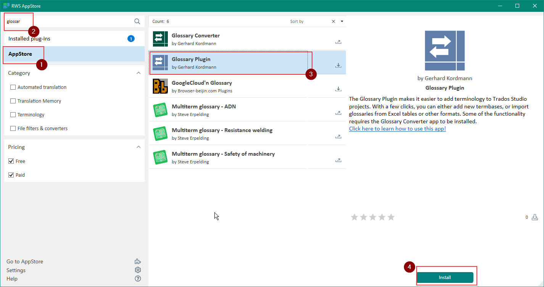The image size is (544, 287).
Task: Click the Help question mark icon
Action: (x=138, y=279)
